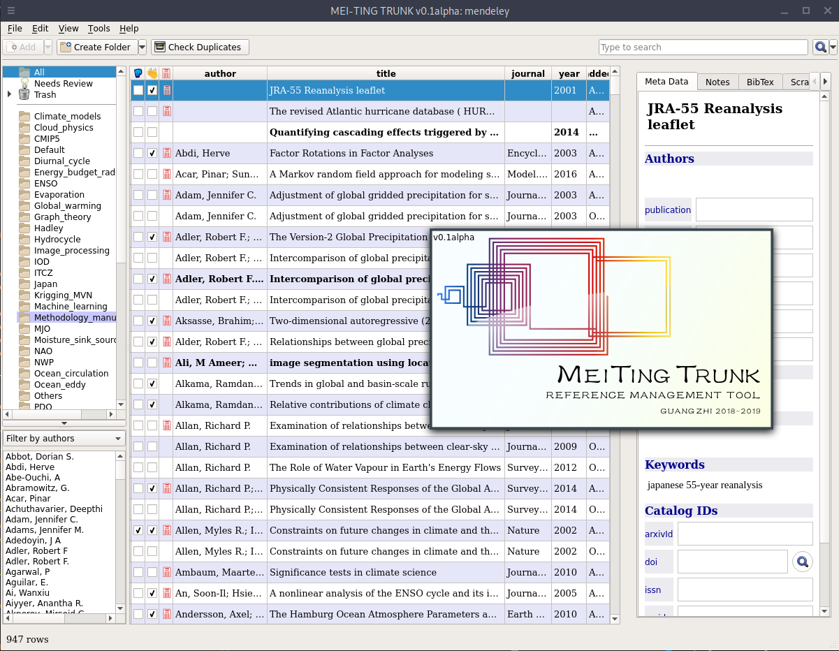Open PDF icon of Acar, Pinar row
Viewport: 839px width, 651px height.
[x=166, y=174]
